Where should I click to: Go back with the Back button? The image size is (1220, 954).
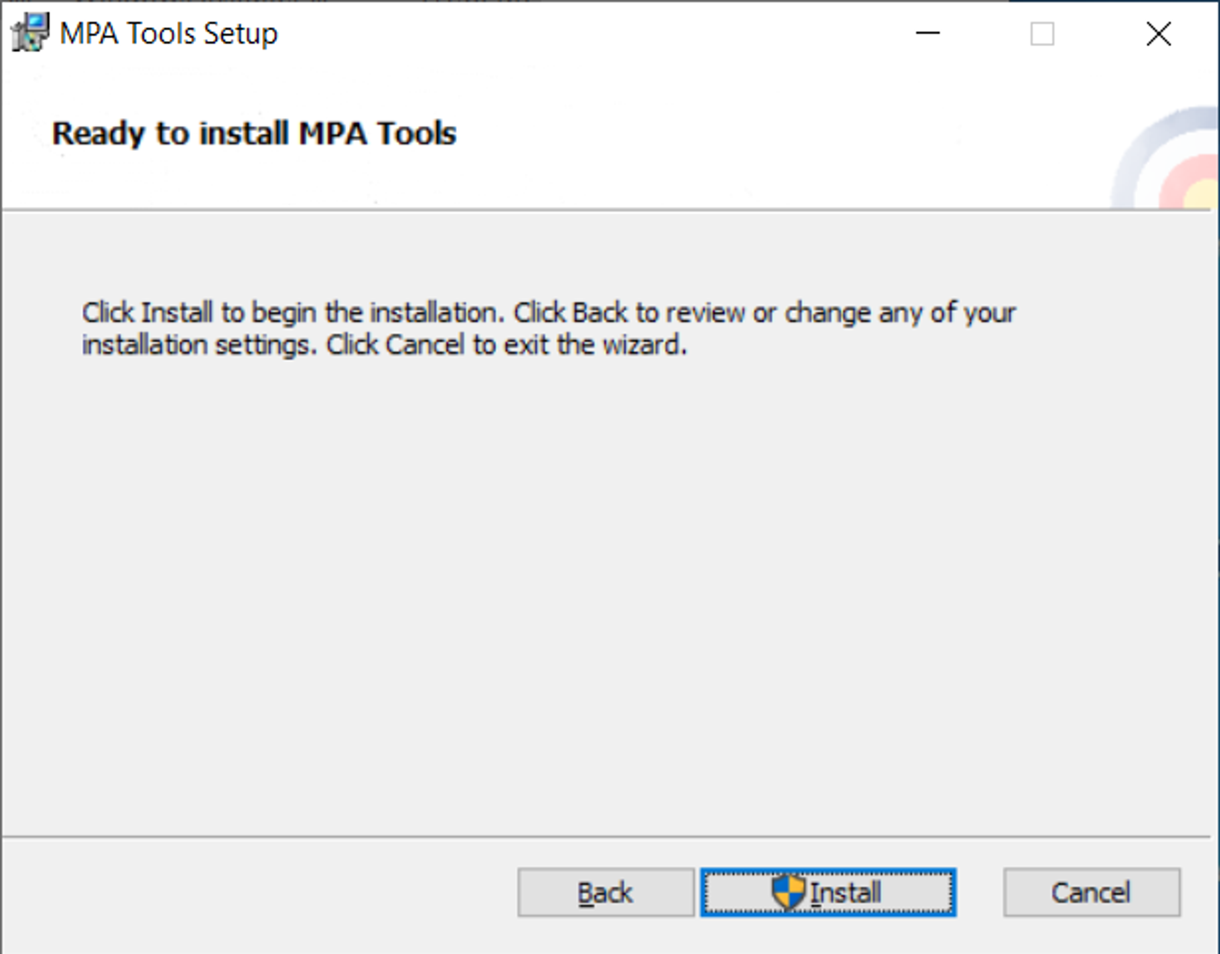pos(606,892)
